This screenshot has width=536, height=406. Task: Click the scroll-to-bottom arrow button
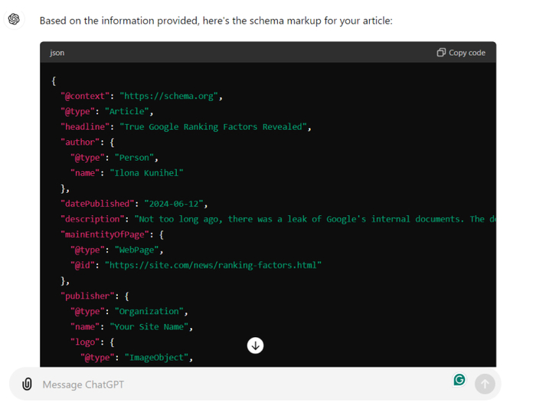click(255, 345)
